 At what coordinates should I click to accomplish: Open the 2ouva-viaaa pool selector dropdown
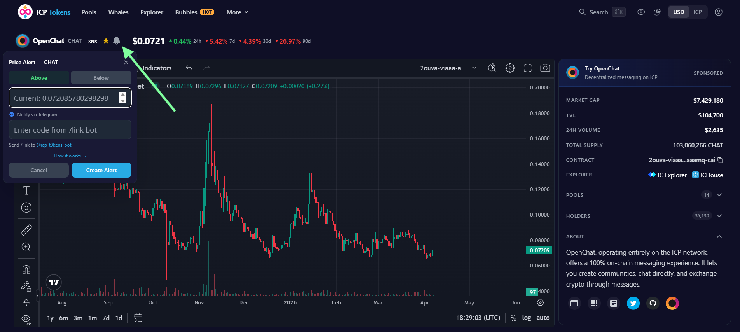(x=448, y=68)
